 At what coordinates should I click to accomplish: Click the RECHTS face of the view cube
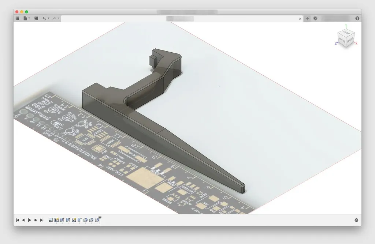pos(350,40)
